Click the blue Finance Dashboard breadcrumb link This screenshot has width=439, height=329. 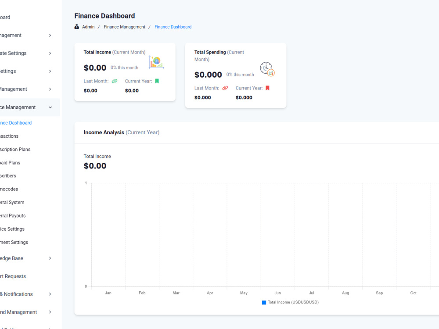(173, 27)
